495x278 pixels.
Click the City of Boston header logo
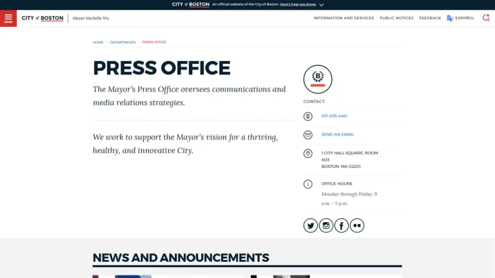pos(43,18)
